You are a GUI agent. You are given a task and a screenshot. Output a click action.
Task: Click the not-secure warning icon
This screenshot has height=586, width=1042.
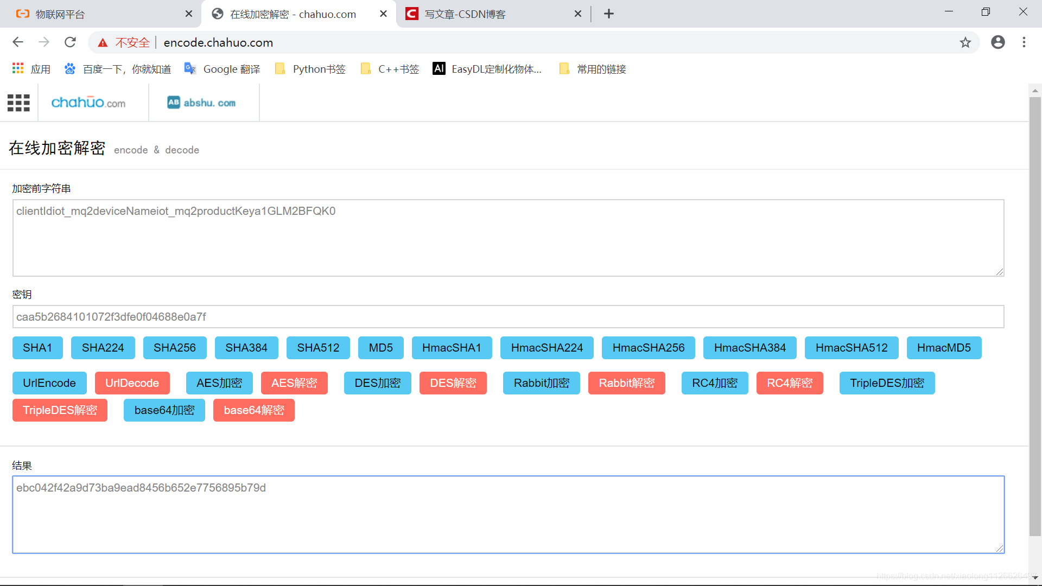tap(103, 43)
